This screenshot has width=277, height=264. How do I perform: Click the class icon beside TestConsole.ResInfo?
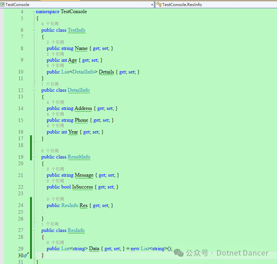pos(159,5)
